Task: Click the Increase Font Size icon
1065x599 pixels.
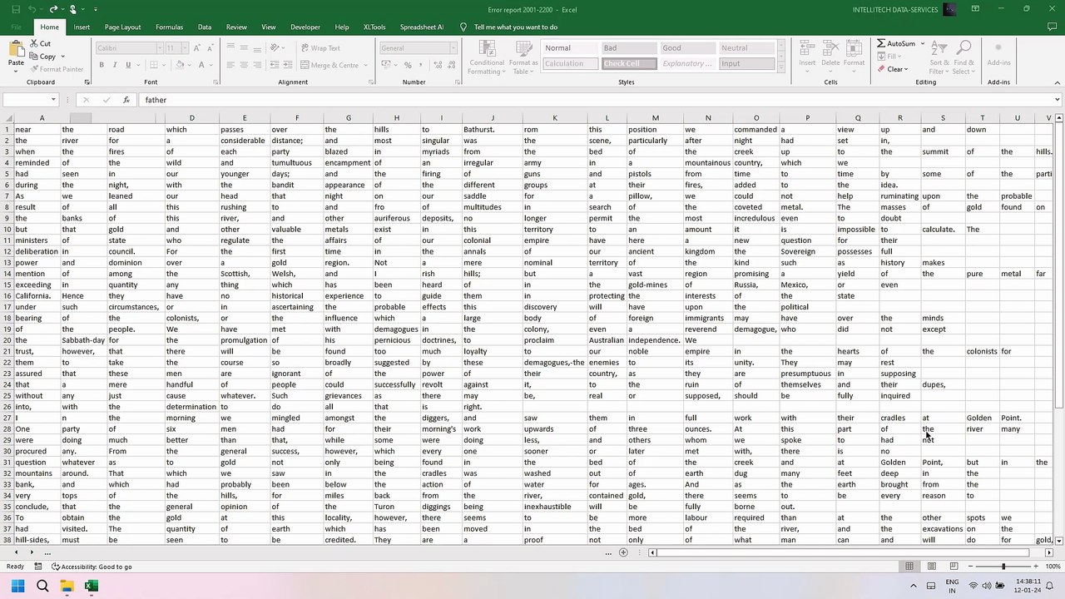Action: point(197,48)
